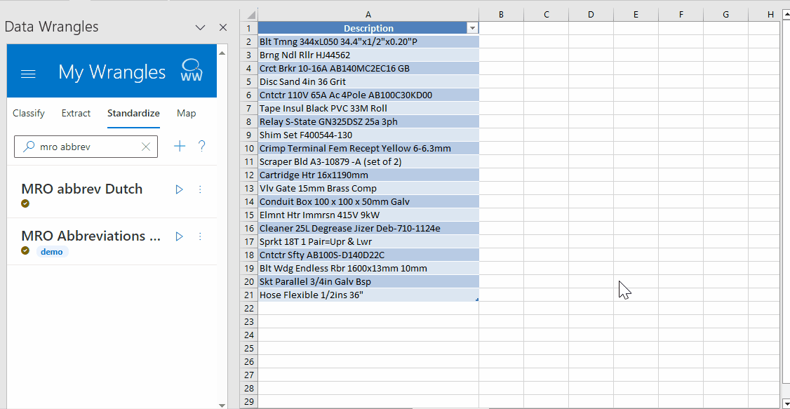Add a new wrangle with plus icon
Viewport: 790px width, 409px height.
point(180,146)
